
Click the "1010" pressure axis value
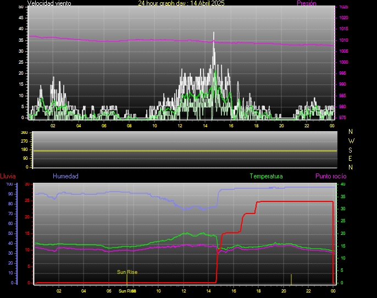click(x=343, y=40)
